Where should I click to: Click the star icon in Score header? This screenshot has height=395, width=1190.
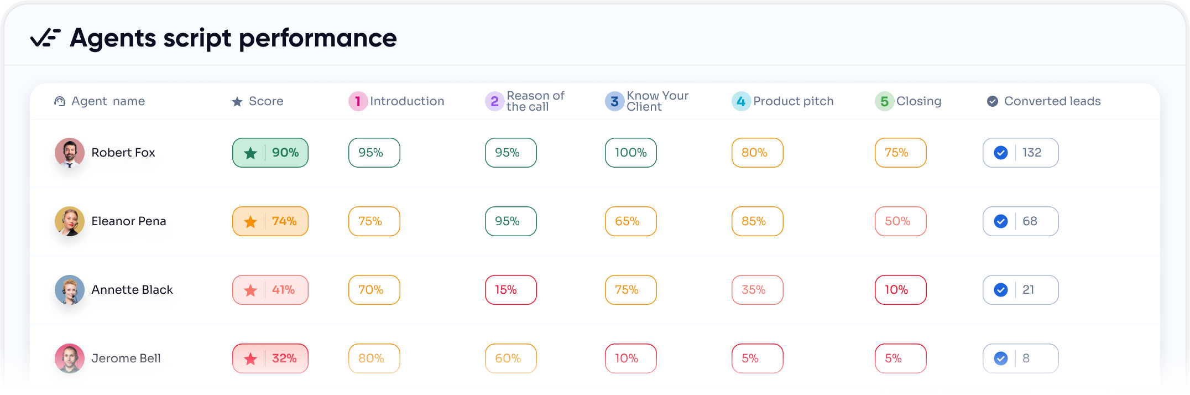click(x=237, y=102)
